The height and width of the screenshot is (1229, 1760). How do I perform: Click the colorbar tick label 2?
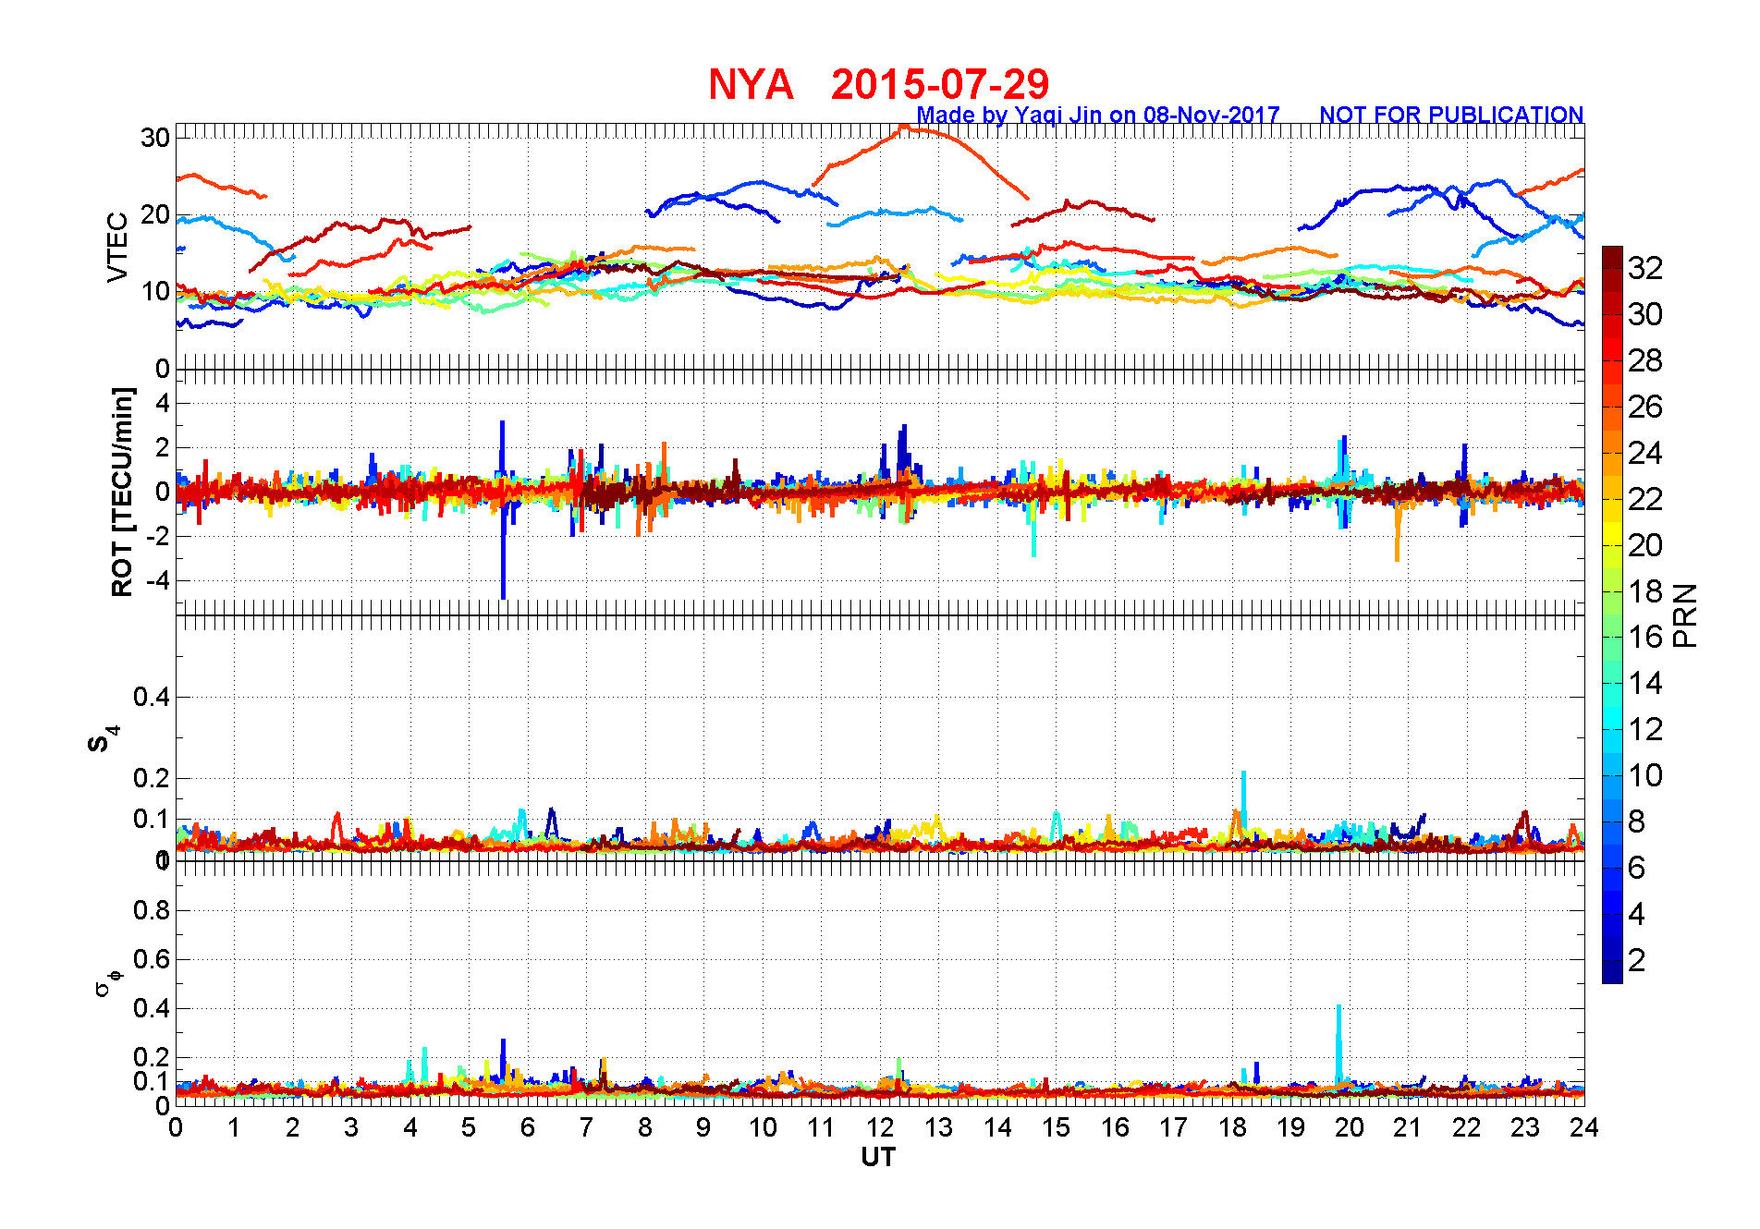tap(1636, 960)
